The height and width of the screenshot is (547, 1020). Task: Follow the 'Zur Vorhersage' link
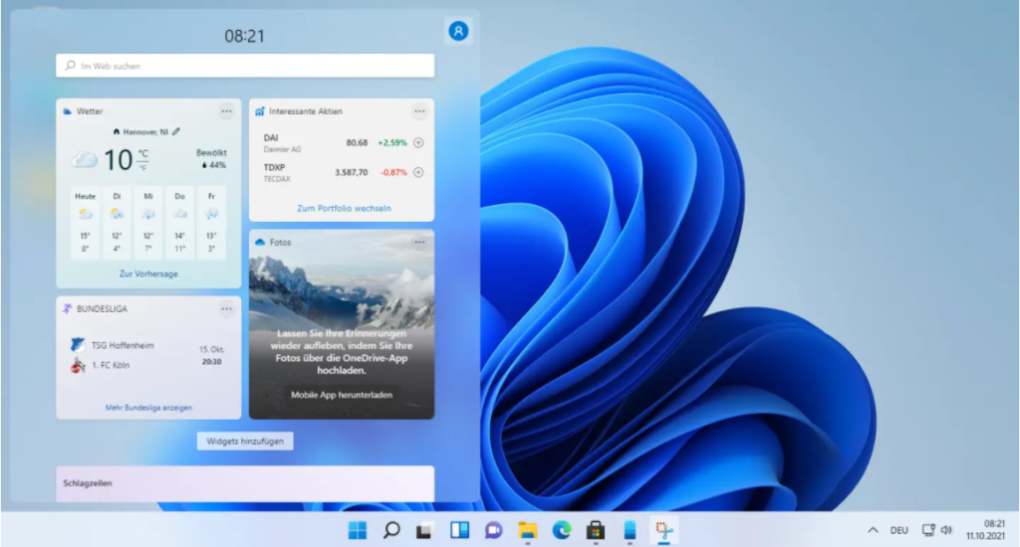(148, 273)
